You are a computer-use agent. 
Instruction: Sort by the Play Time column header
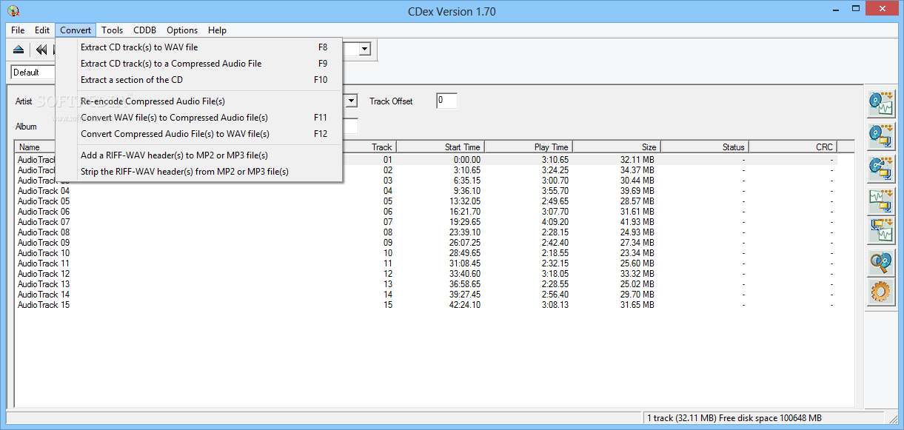point(528,147)
